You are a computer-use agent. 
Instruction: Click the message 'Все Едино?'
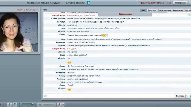coord(72,49)
